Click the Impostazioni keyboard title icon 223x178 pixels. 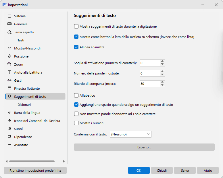click(x=5, y=5)
